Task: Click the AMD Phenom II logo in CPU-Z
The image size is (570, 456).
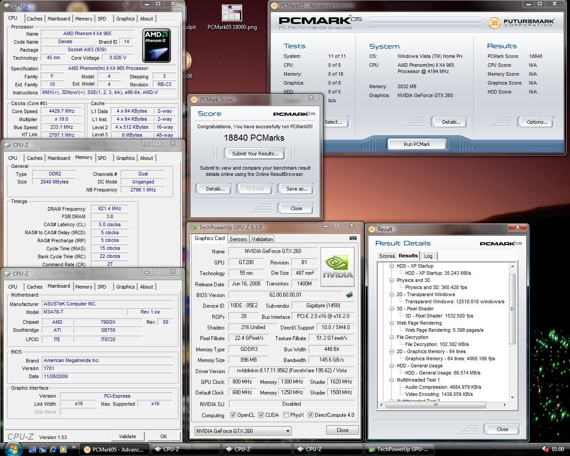Action: [x=156, y=45]
